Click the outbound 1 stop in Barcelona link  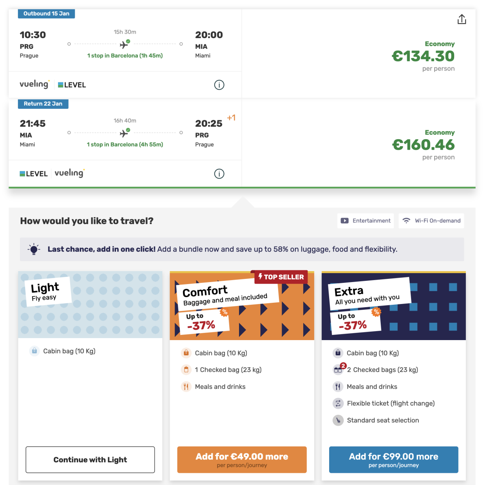pyautogui.click(x=125, y=56)
